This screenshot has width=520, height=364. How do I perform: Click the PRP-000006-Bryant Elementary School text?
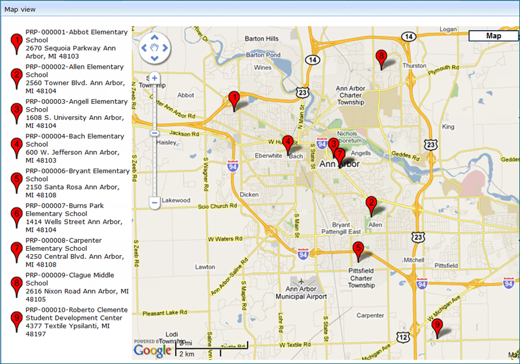click(77, 175)
